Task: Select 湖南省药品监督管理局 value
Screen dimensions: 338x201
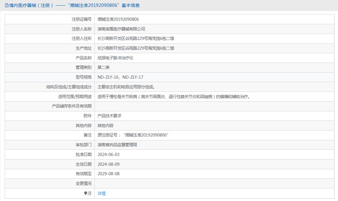Action: [x=117, y=145]
